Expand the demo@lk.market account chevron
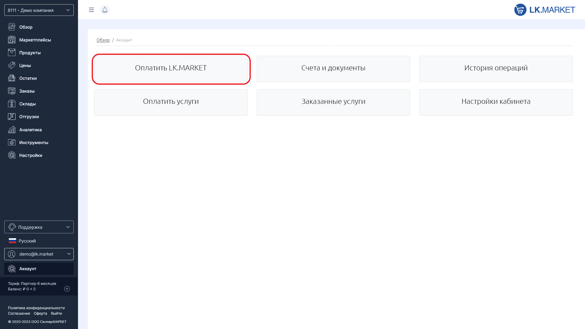This screenshot has width=585, height=329. tap(69, 254)
